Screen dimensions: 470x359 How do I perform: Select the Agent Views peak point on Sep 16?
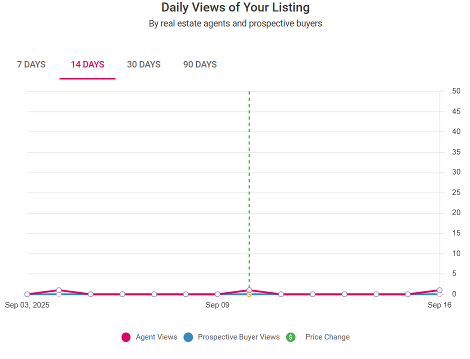(439, 290)
